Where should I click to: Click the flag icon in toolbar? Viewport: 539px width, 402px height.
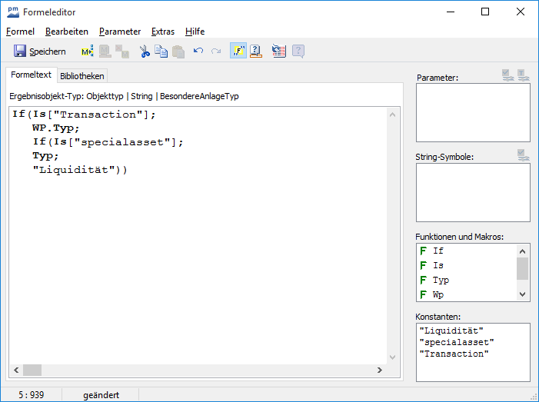[278, 51]
